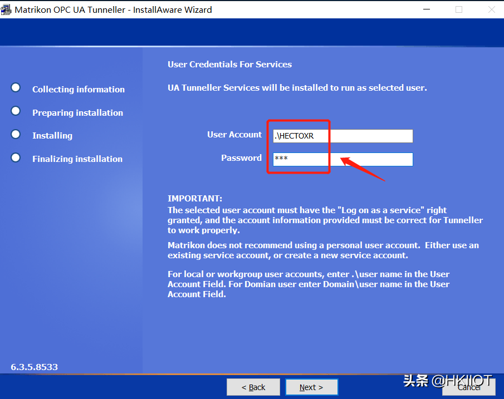This screenshot has height=399, width=504.
Task: Select the Collecting information step circle
Action: [16, 88]
